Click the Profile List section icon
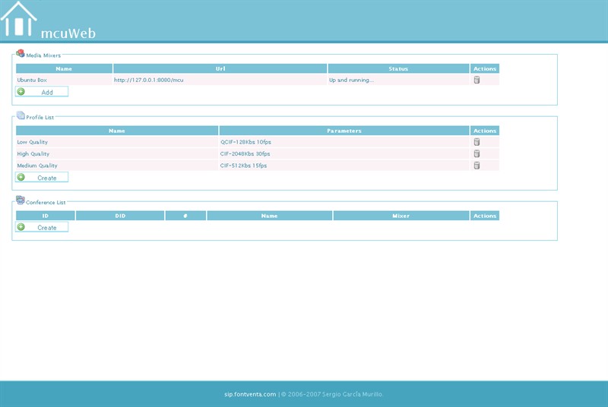Image resolution: width=608 pixels, height=407 pixels. 21,116
